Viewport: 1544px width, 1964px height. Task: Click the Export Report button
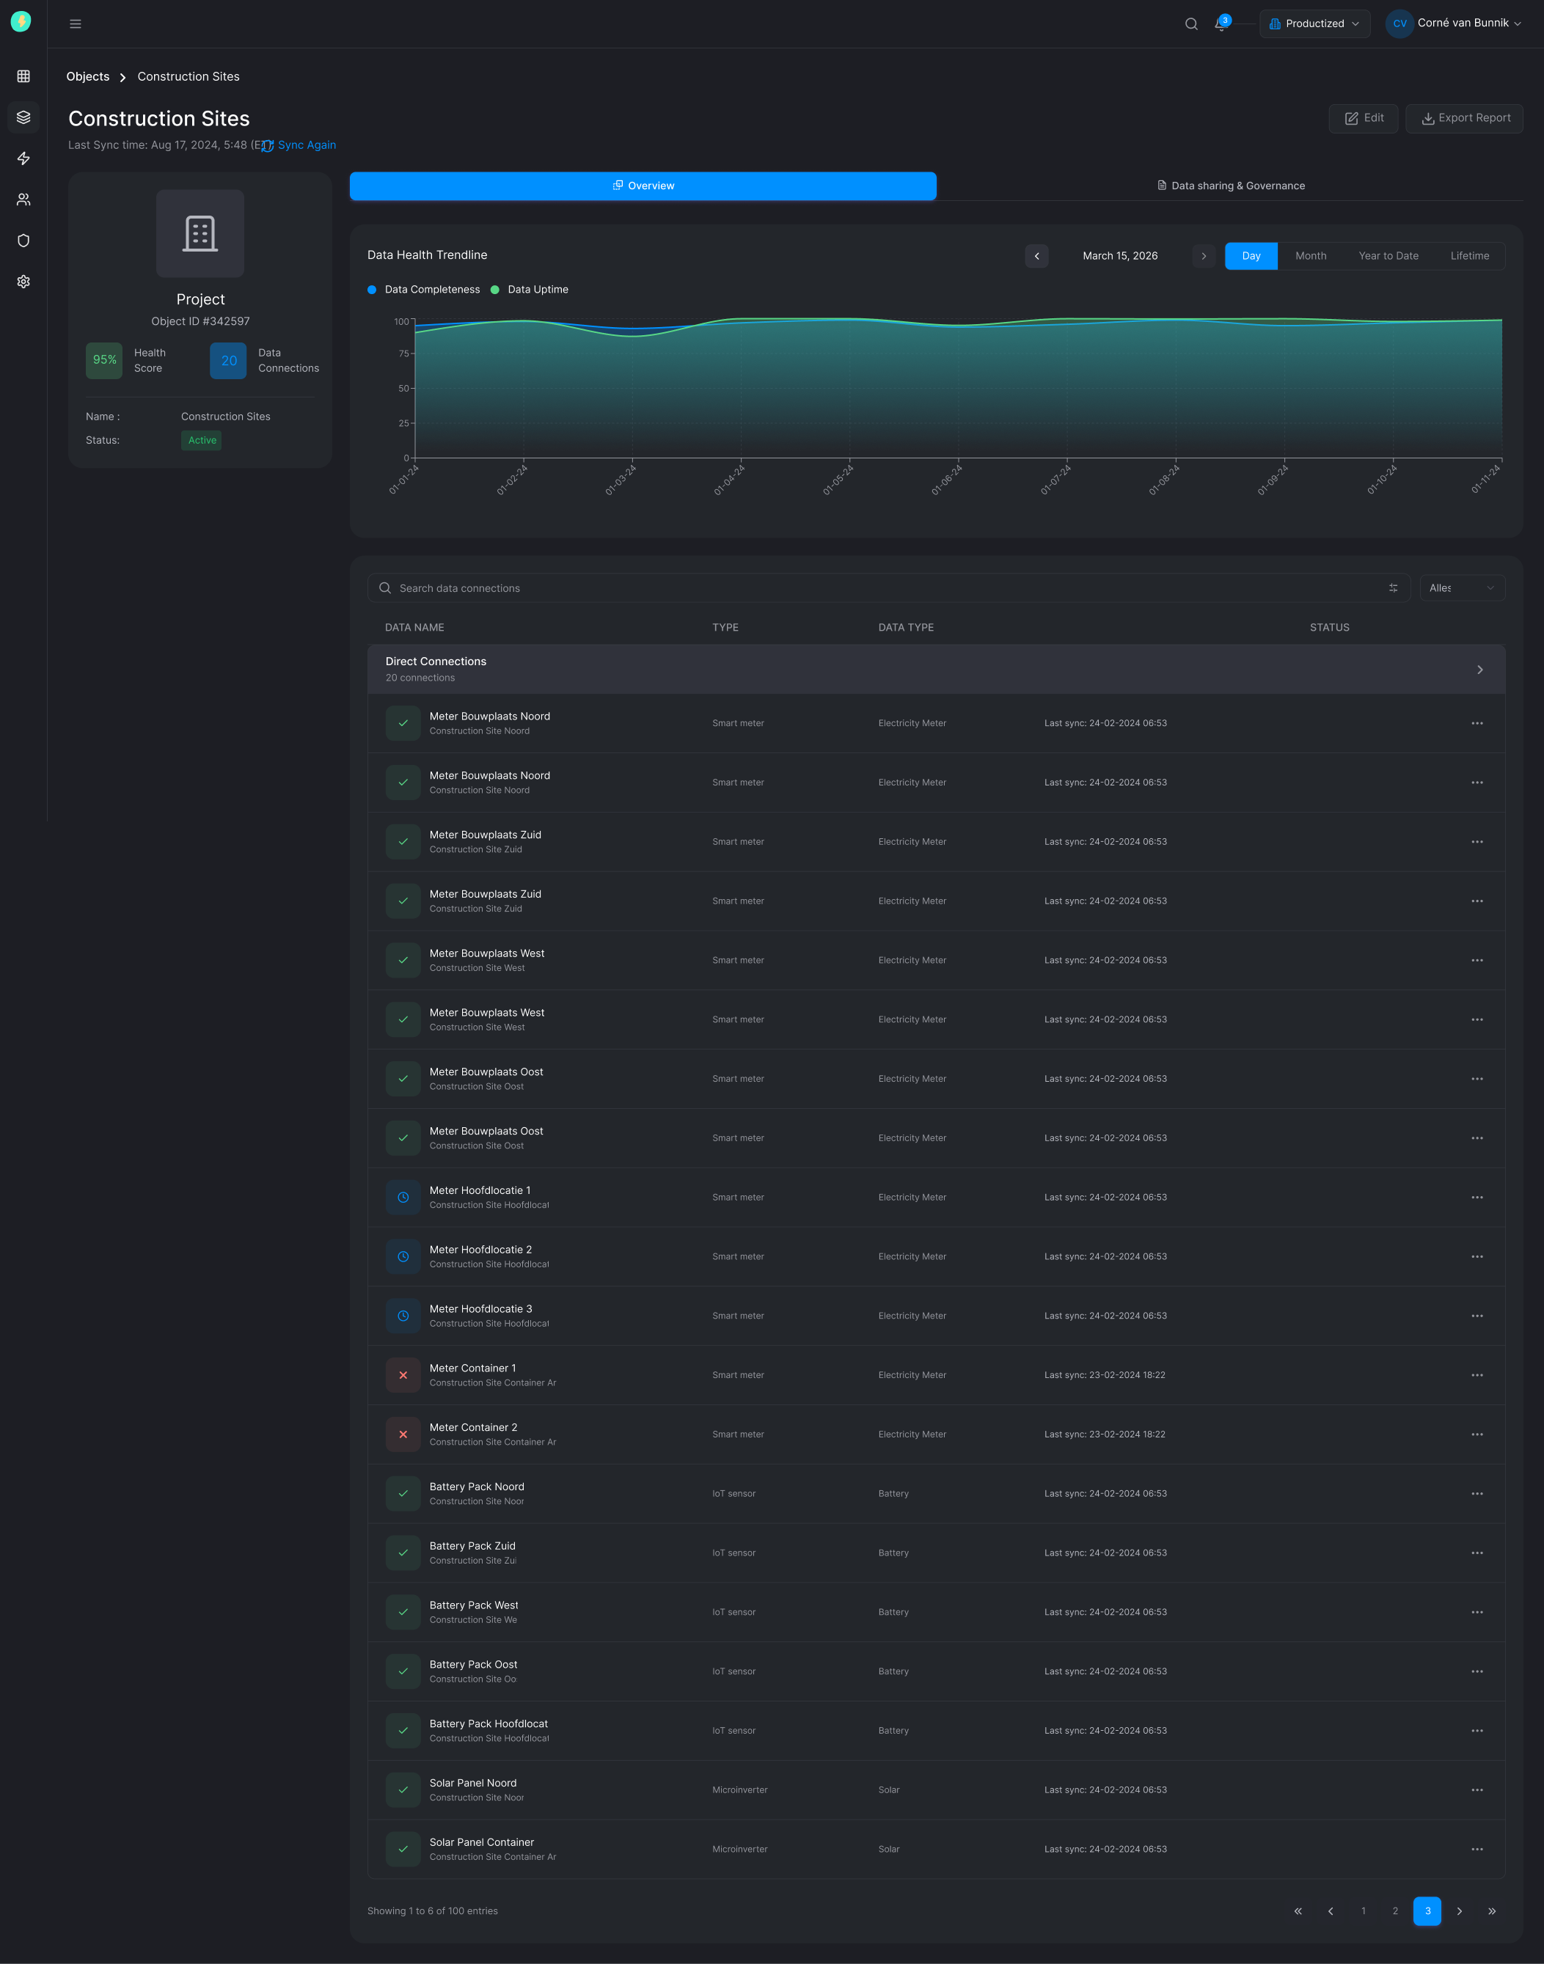(1463, 117)
